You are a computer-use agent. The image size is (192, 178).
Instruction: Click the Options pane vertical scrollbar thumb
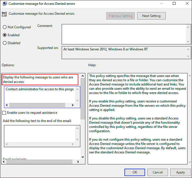click(x=83, y=99)
